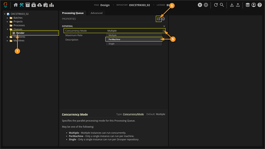This screenshot has width=265, height=149.
Task: Click the cloud upload icon in toolbar
Action: point(39,5)
